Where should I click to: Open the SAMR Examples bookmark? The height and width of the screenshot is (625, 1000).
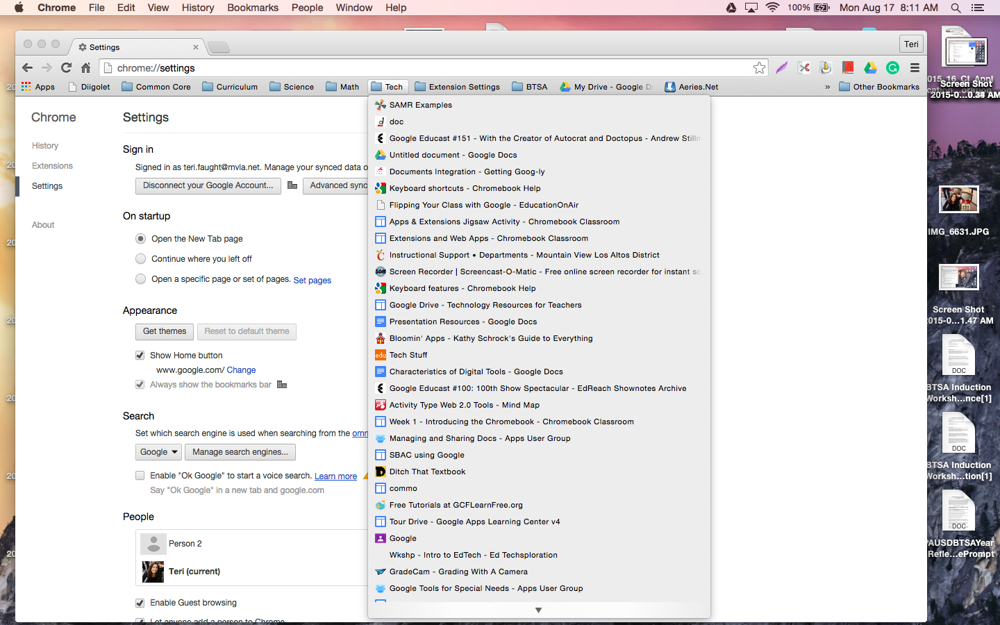pyautogui.click(x=539, y=105)
